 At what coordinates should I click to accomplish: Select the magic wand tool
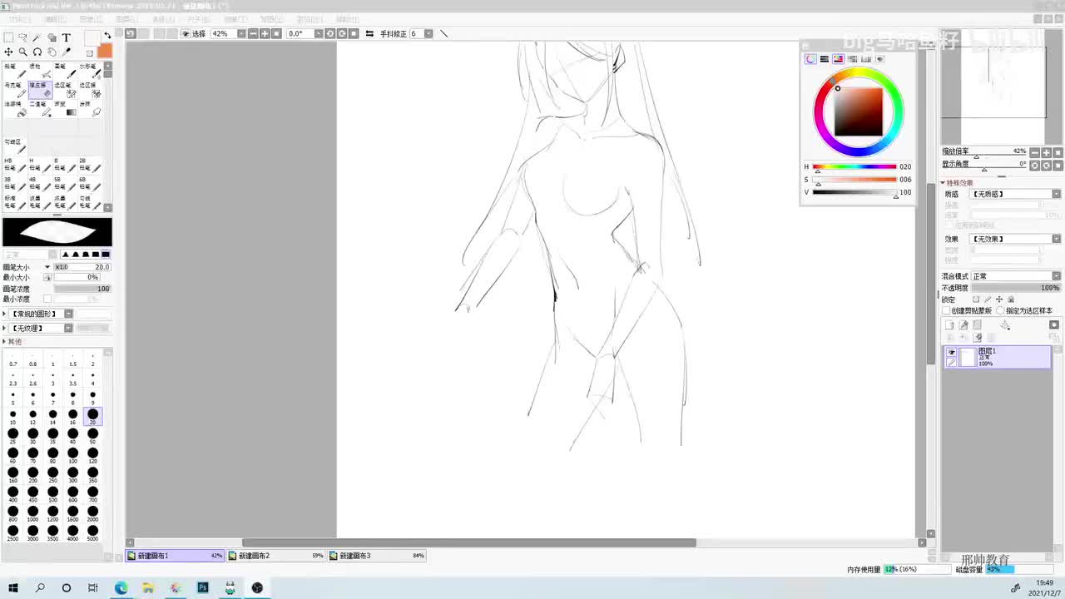[x=37, y=37]
